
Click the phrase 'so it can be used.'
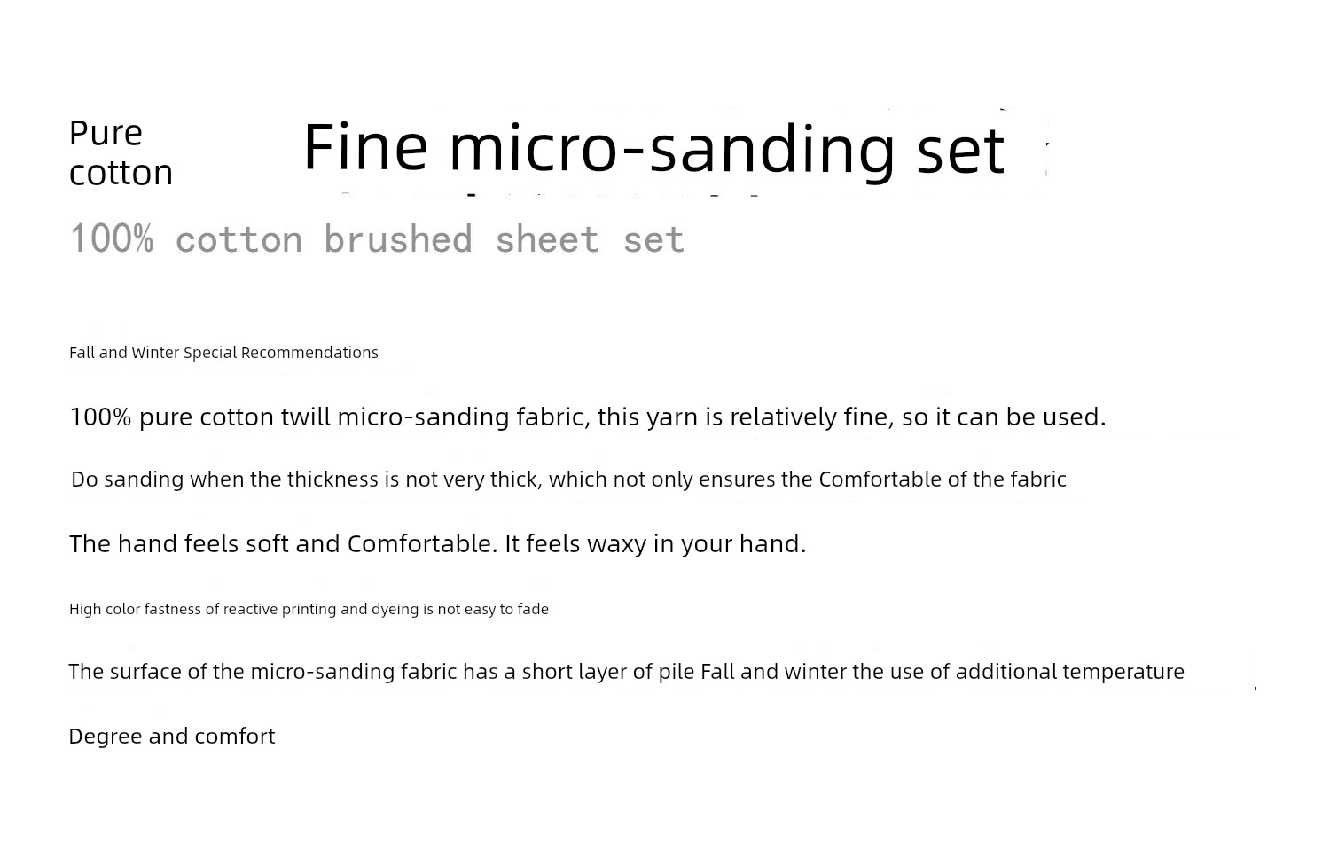[x=1004, y=417]
